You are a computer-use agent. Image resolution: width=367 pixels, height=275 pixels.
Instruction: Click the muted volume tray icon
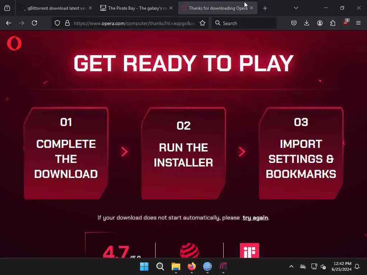tap(324, 266)
